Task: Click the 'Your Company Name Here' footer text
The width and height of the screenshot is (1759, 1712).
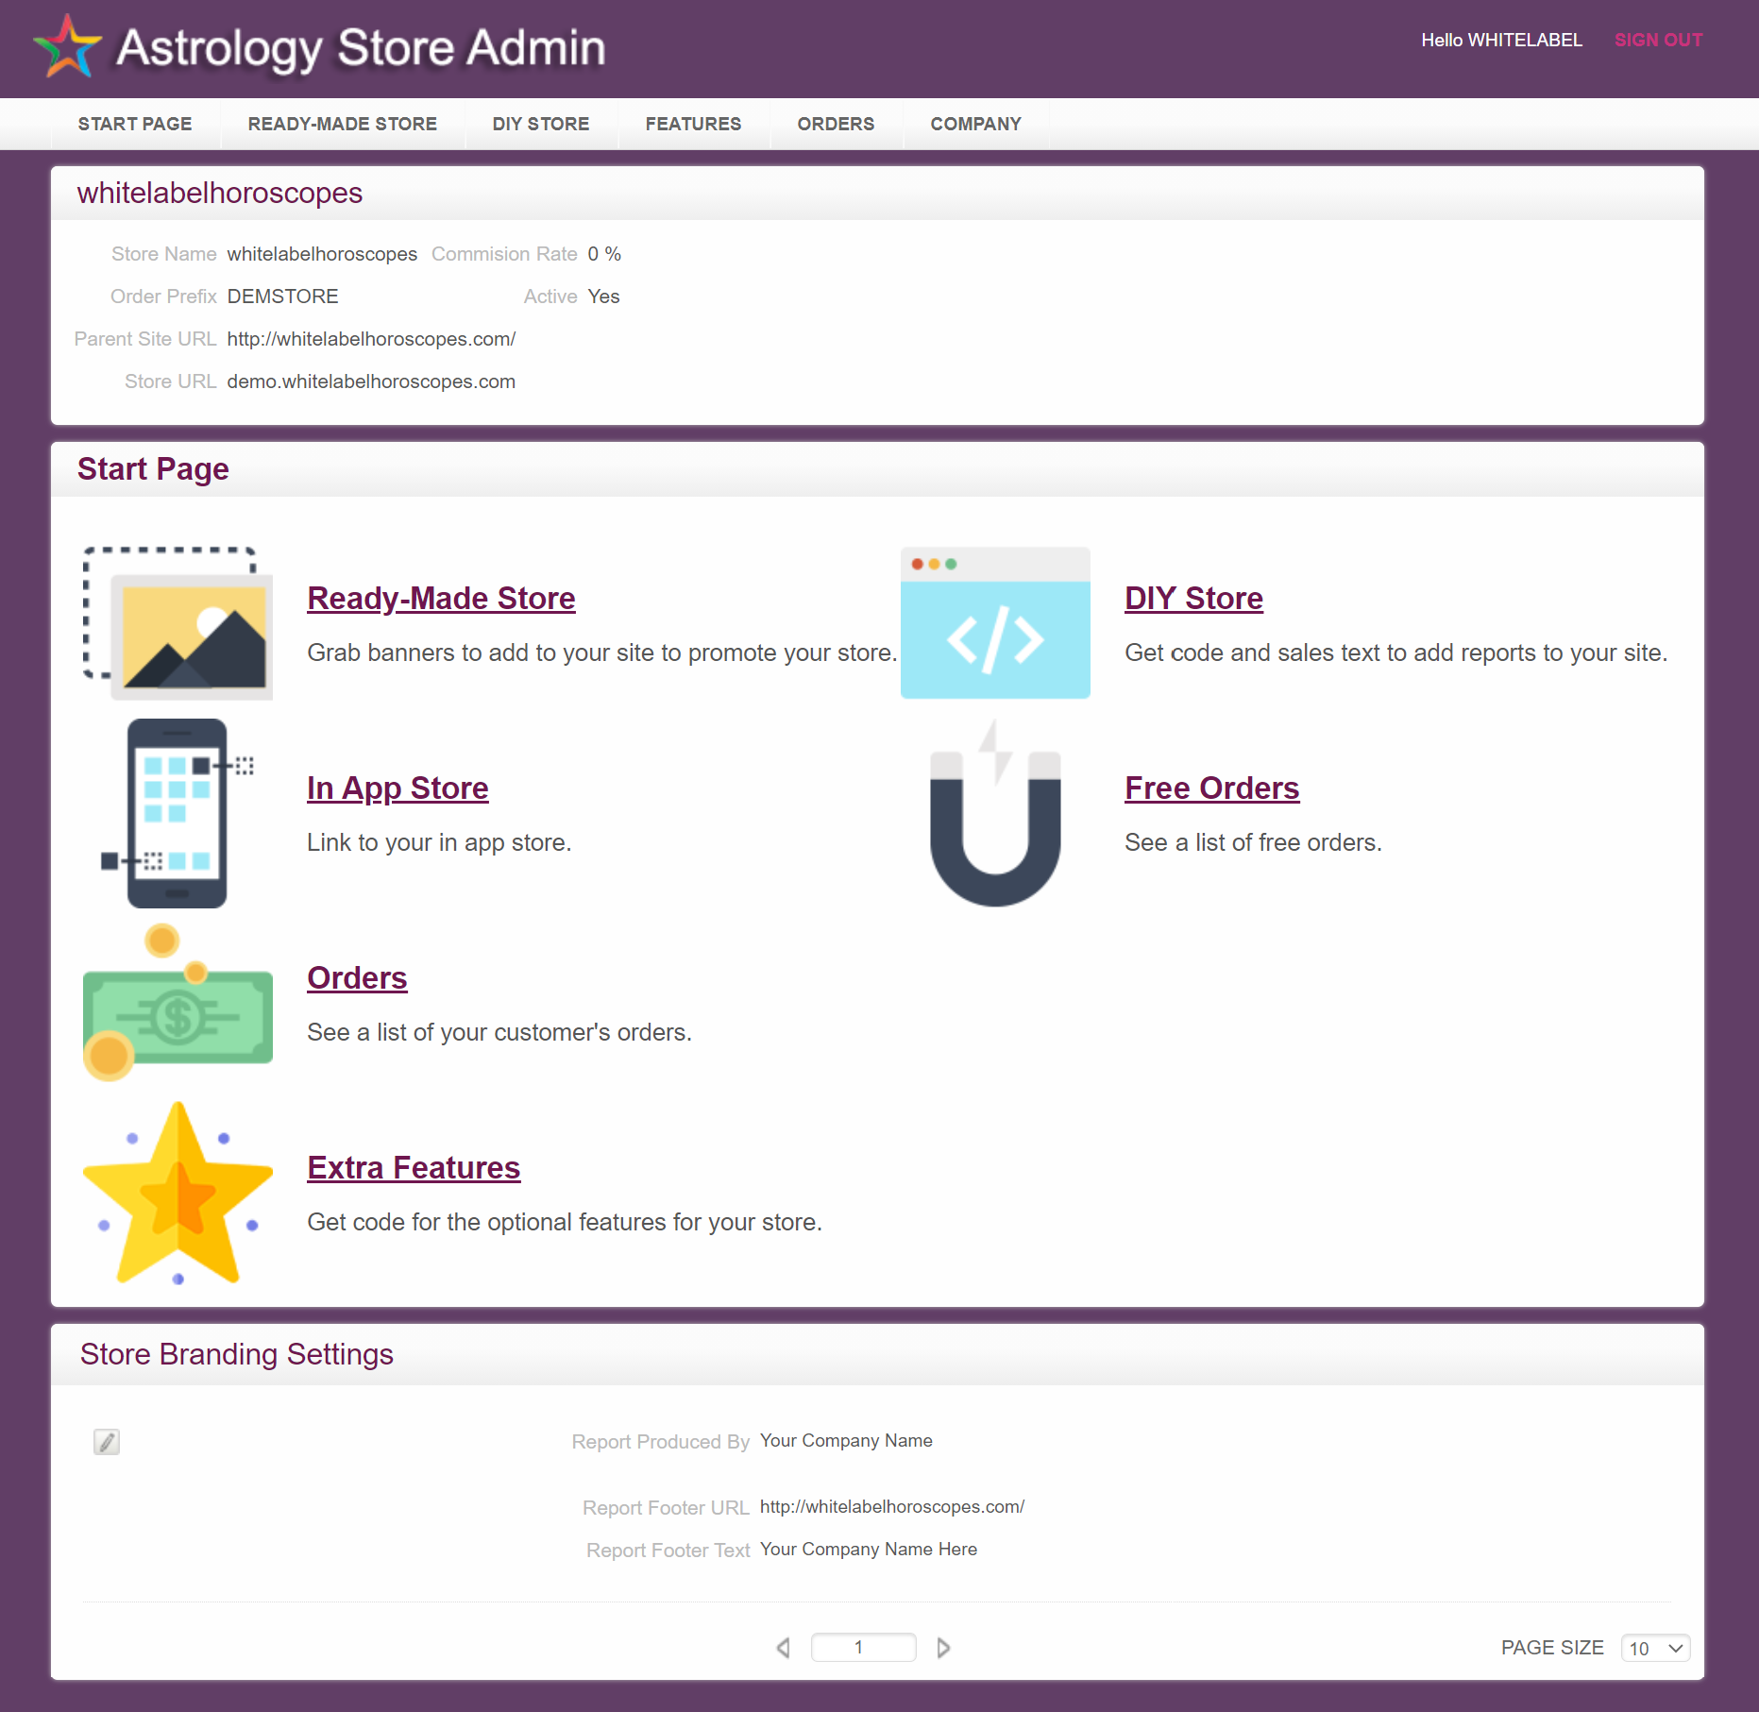Action: point(869,1549)
